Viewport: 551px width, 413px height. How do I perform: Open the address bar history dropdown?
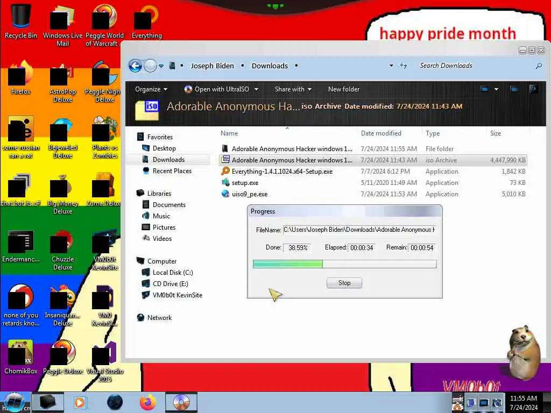391,66
